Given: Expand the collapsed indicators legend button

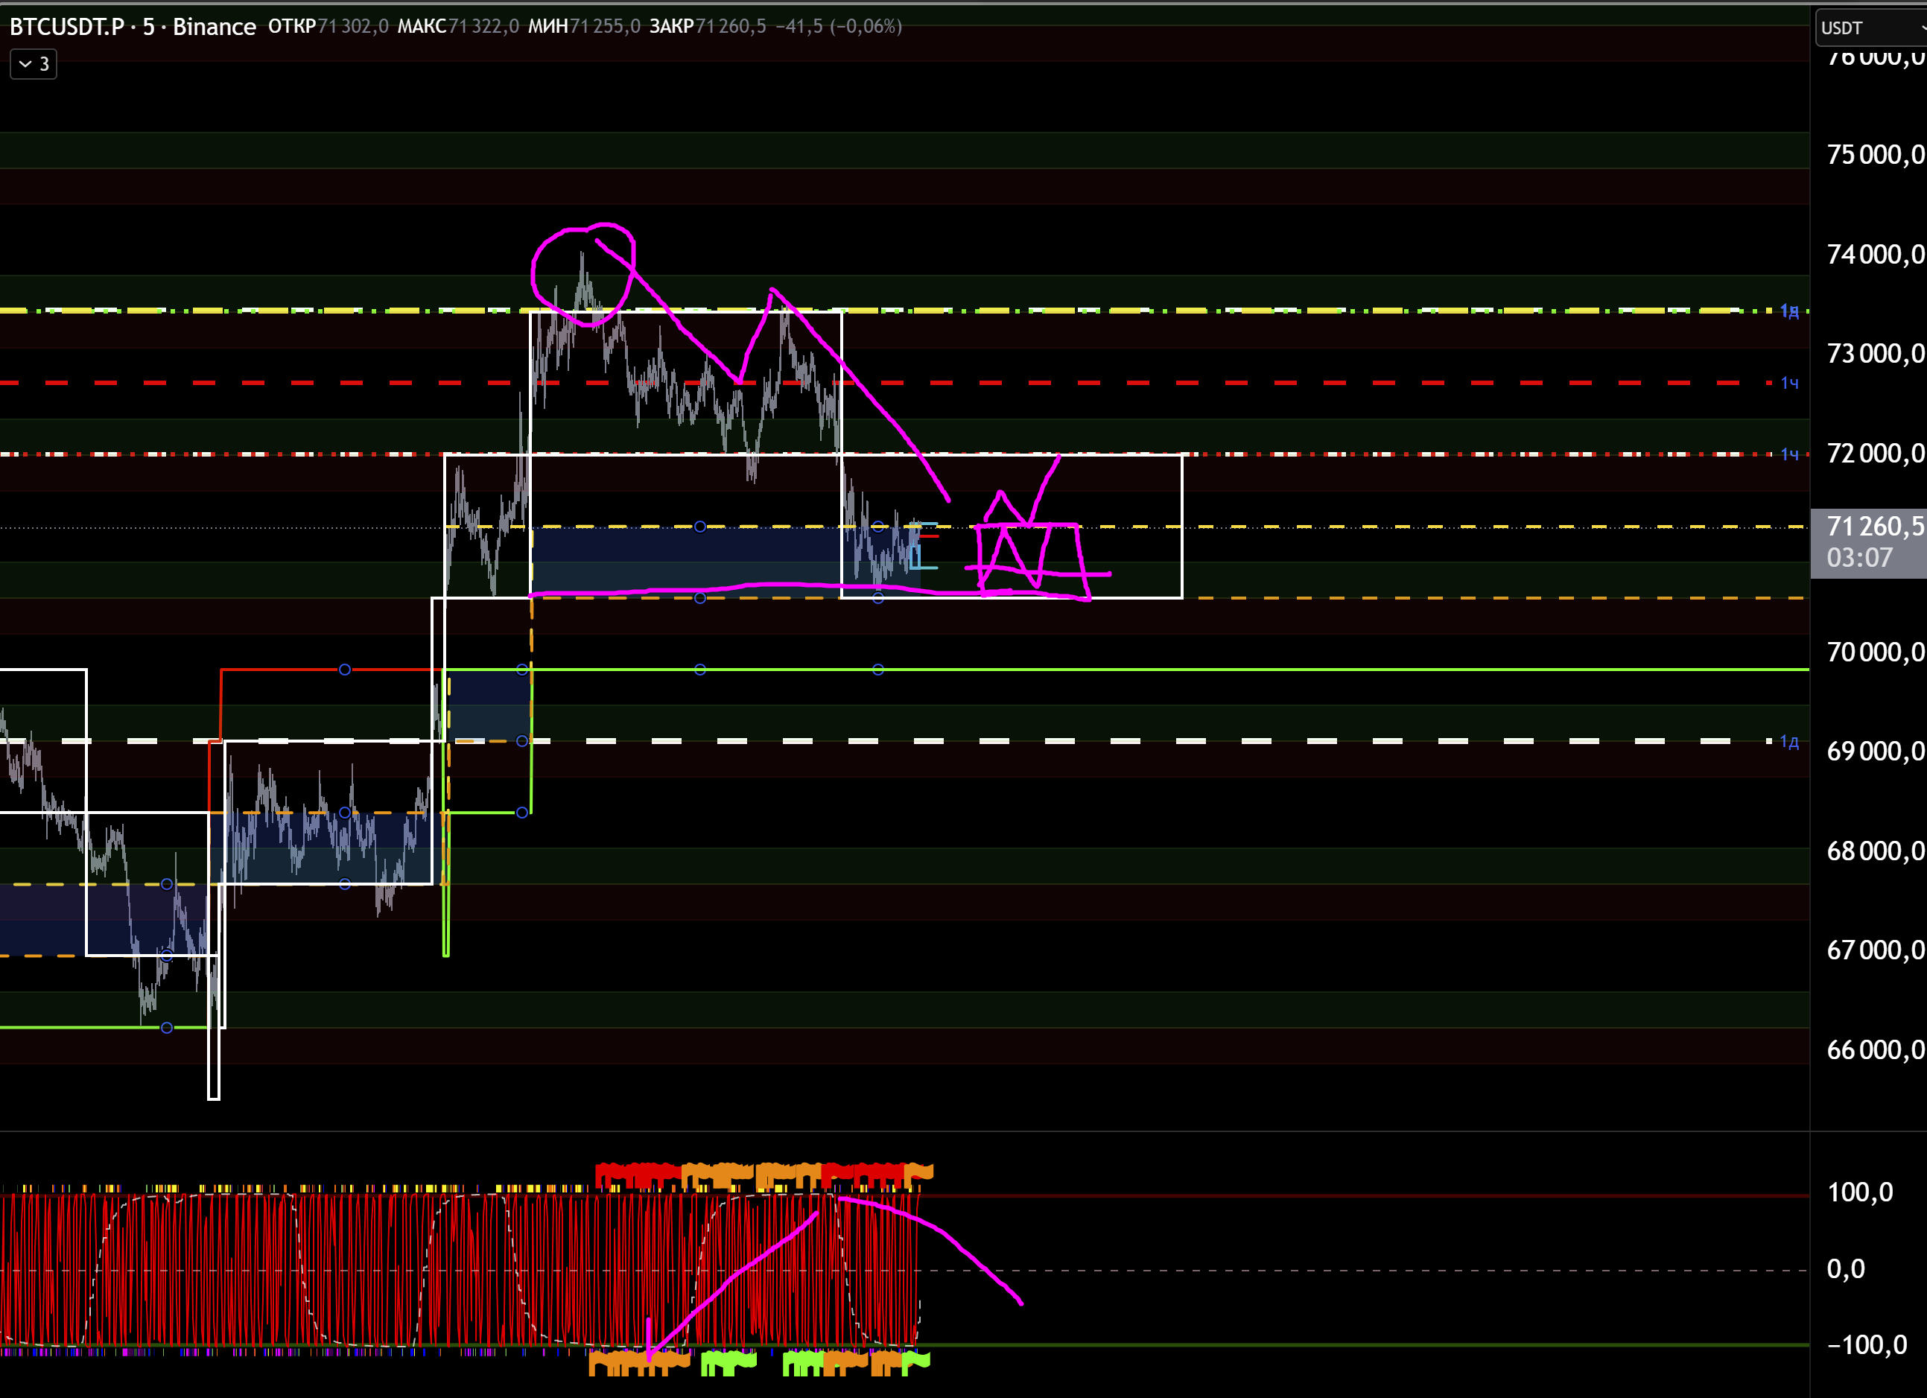Looking at the screenshot, I should click(x=33, y=64).
